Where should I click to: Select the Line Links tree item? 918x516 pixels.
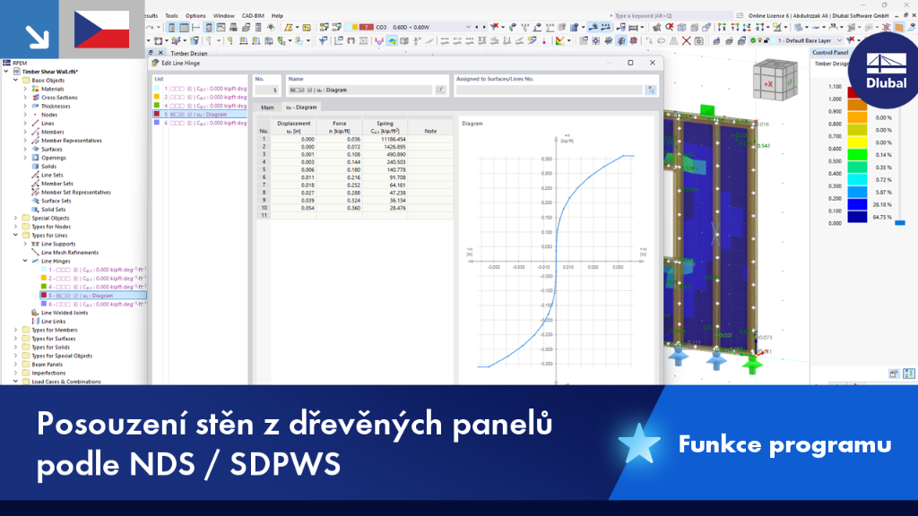pos(53,322)
